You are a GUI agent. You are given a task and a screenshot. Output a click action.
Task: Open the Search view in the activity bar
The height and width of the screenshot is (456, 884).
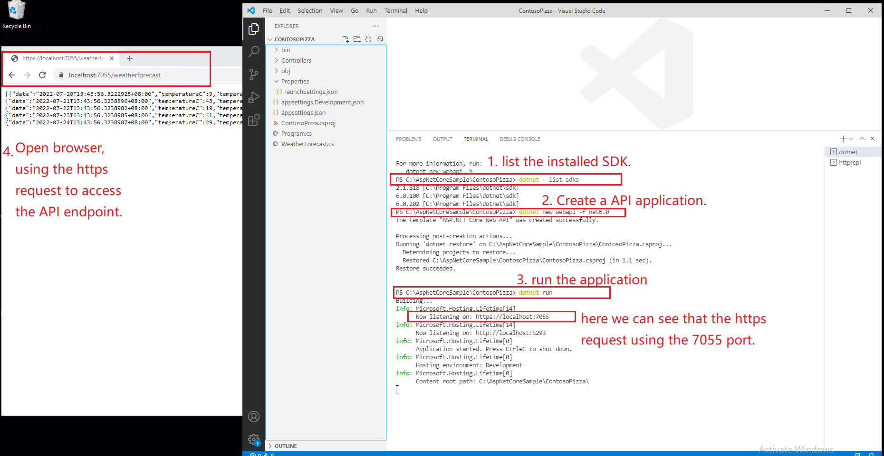point(254,51)
